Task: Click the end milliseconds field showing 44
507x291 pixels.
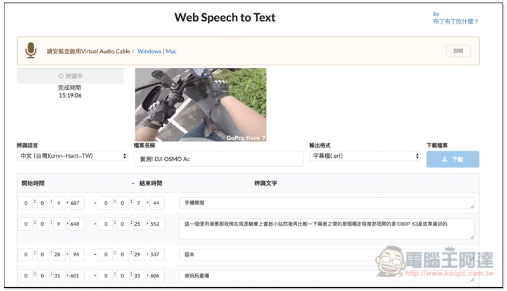Action: point(157,203)
